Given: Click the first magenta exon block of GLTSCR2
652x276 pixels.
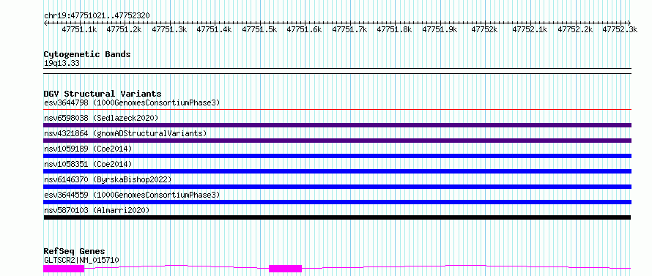Looking at the screenshot, I should (64, 269).
